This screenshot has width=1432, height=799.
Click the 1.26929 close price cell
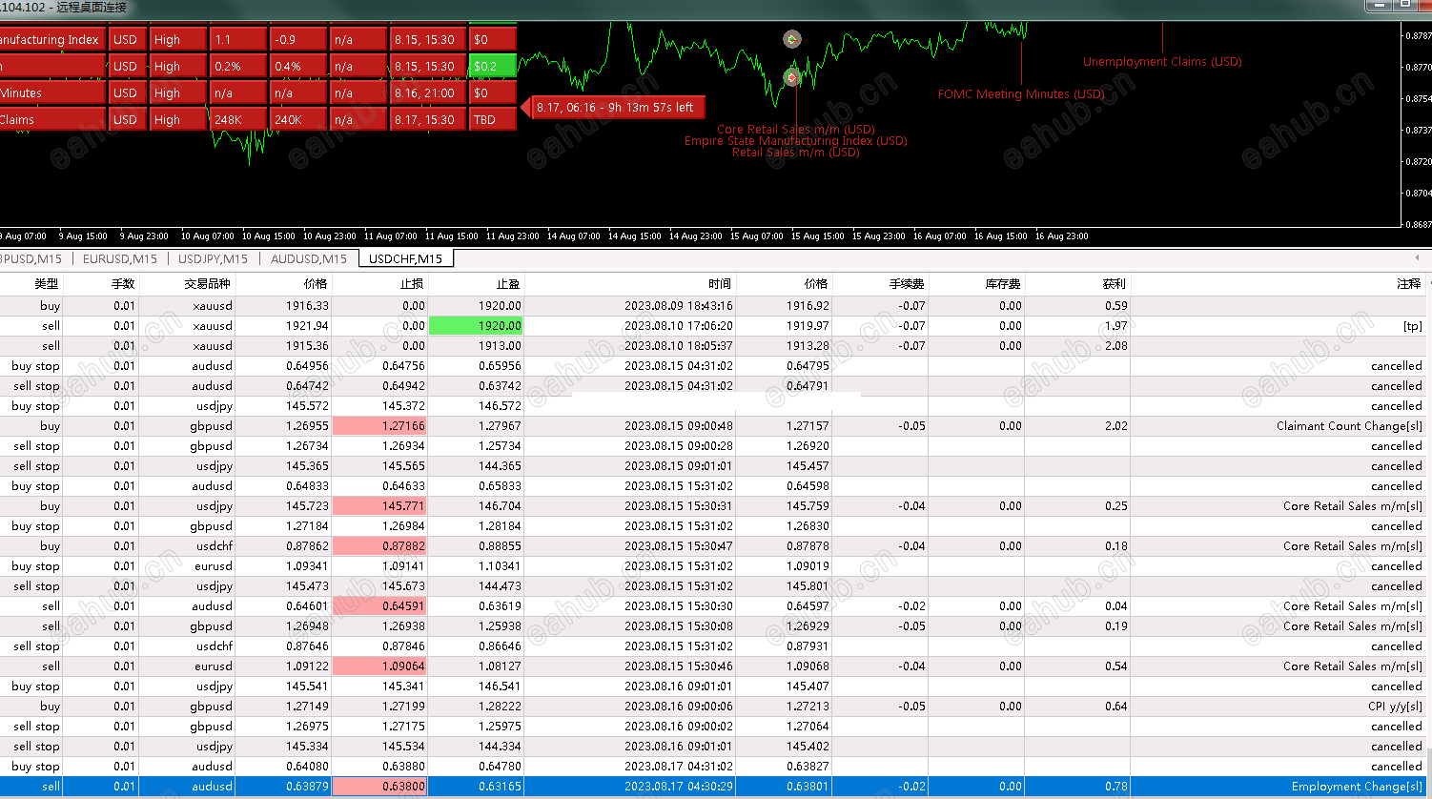point(808,625)
